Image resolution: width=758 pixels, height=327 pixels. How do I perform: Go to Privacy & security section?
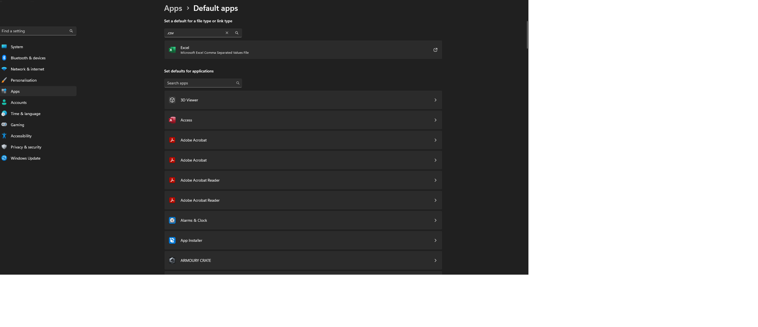tap(26, 147)
